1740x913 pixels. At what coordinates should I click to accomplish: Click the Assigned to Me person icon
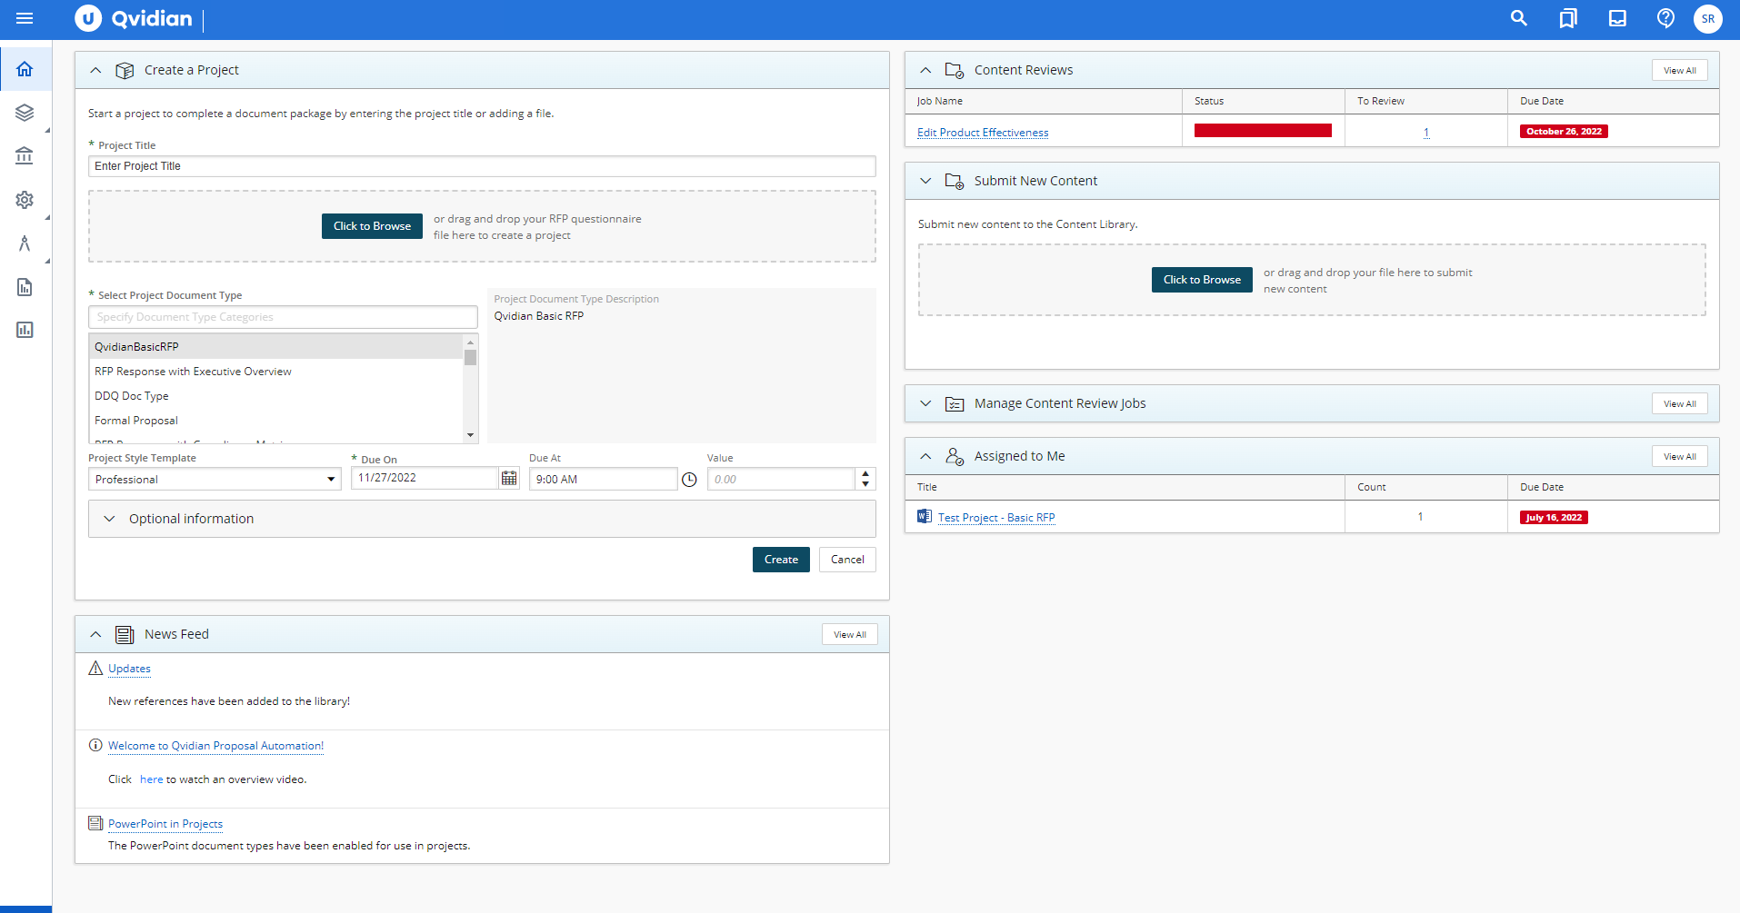955,456
